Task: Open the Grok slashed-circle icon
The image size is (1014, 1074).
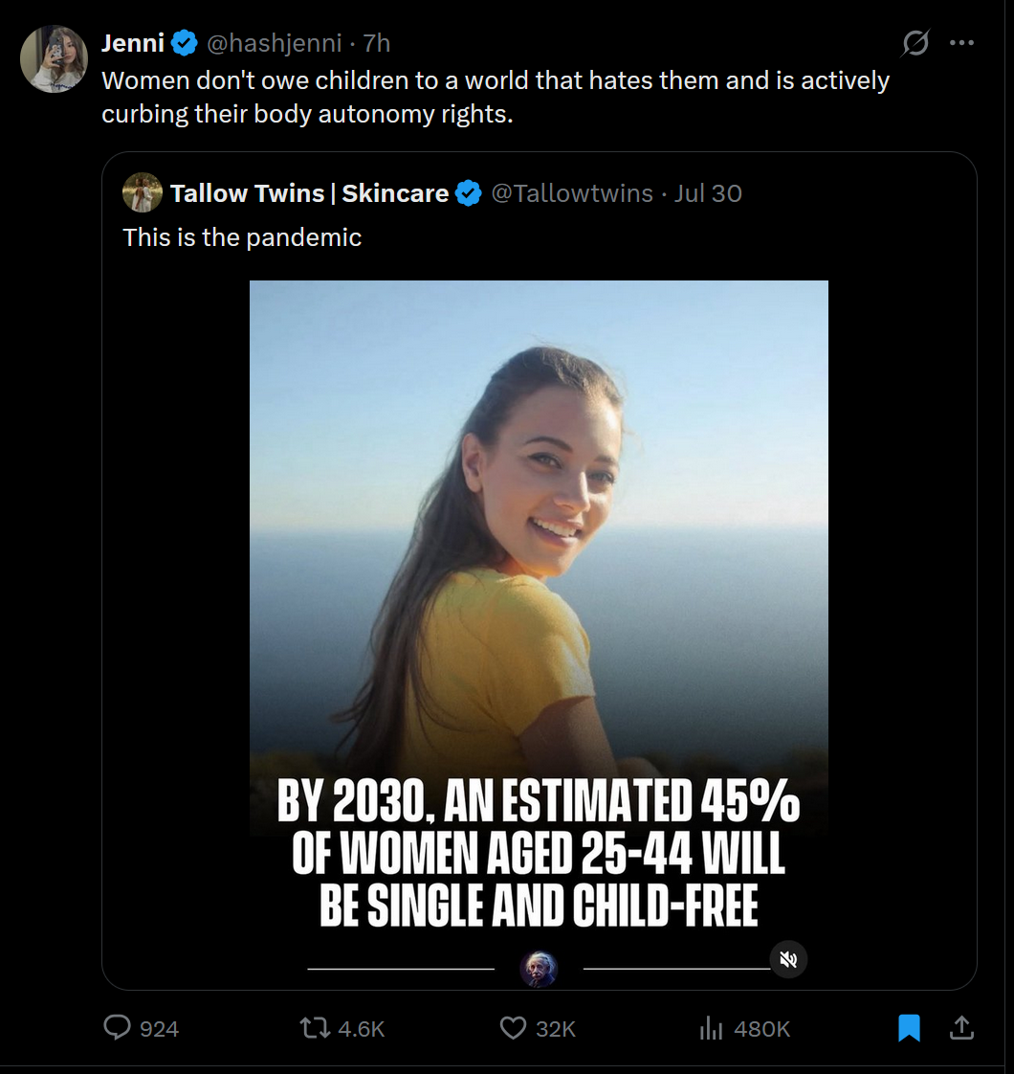Action: 915,43
